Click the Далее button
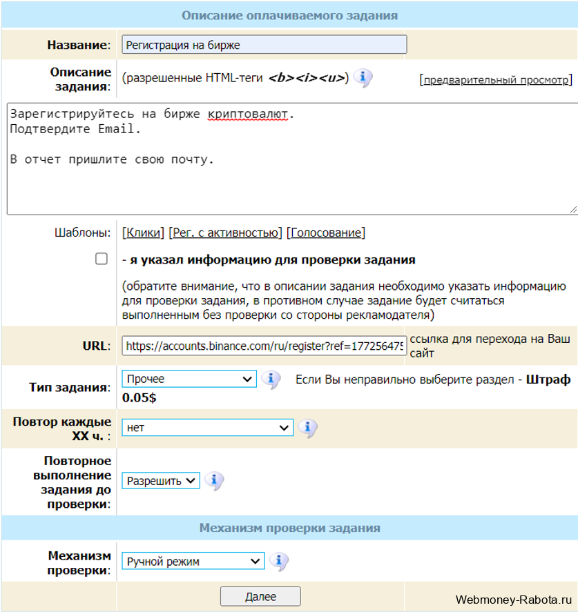The height and width of the screenshot is (612, 578). click(x=260, y=596)
